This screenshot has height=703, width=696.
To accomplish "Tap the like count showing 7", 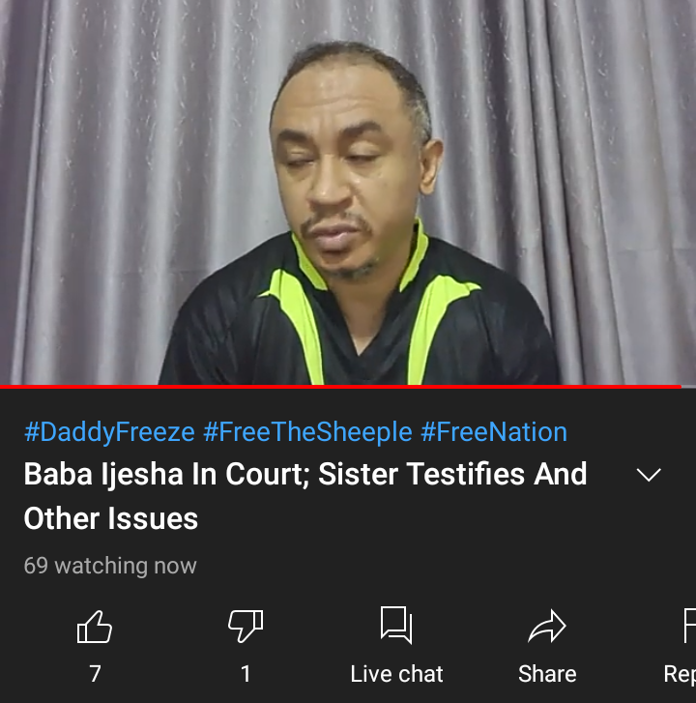I will (x=95, y=674).
